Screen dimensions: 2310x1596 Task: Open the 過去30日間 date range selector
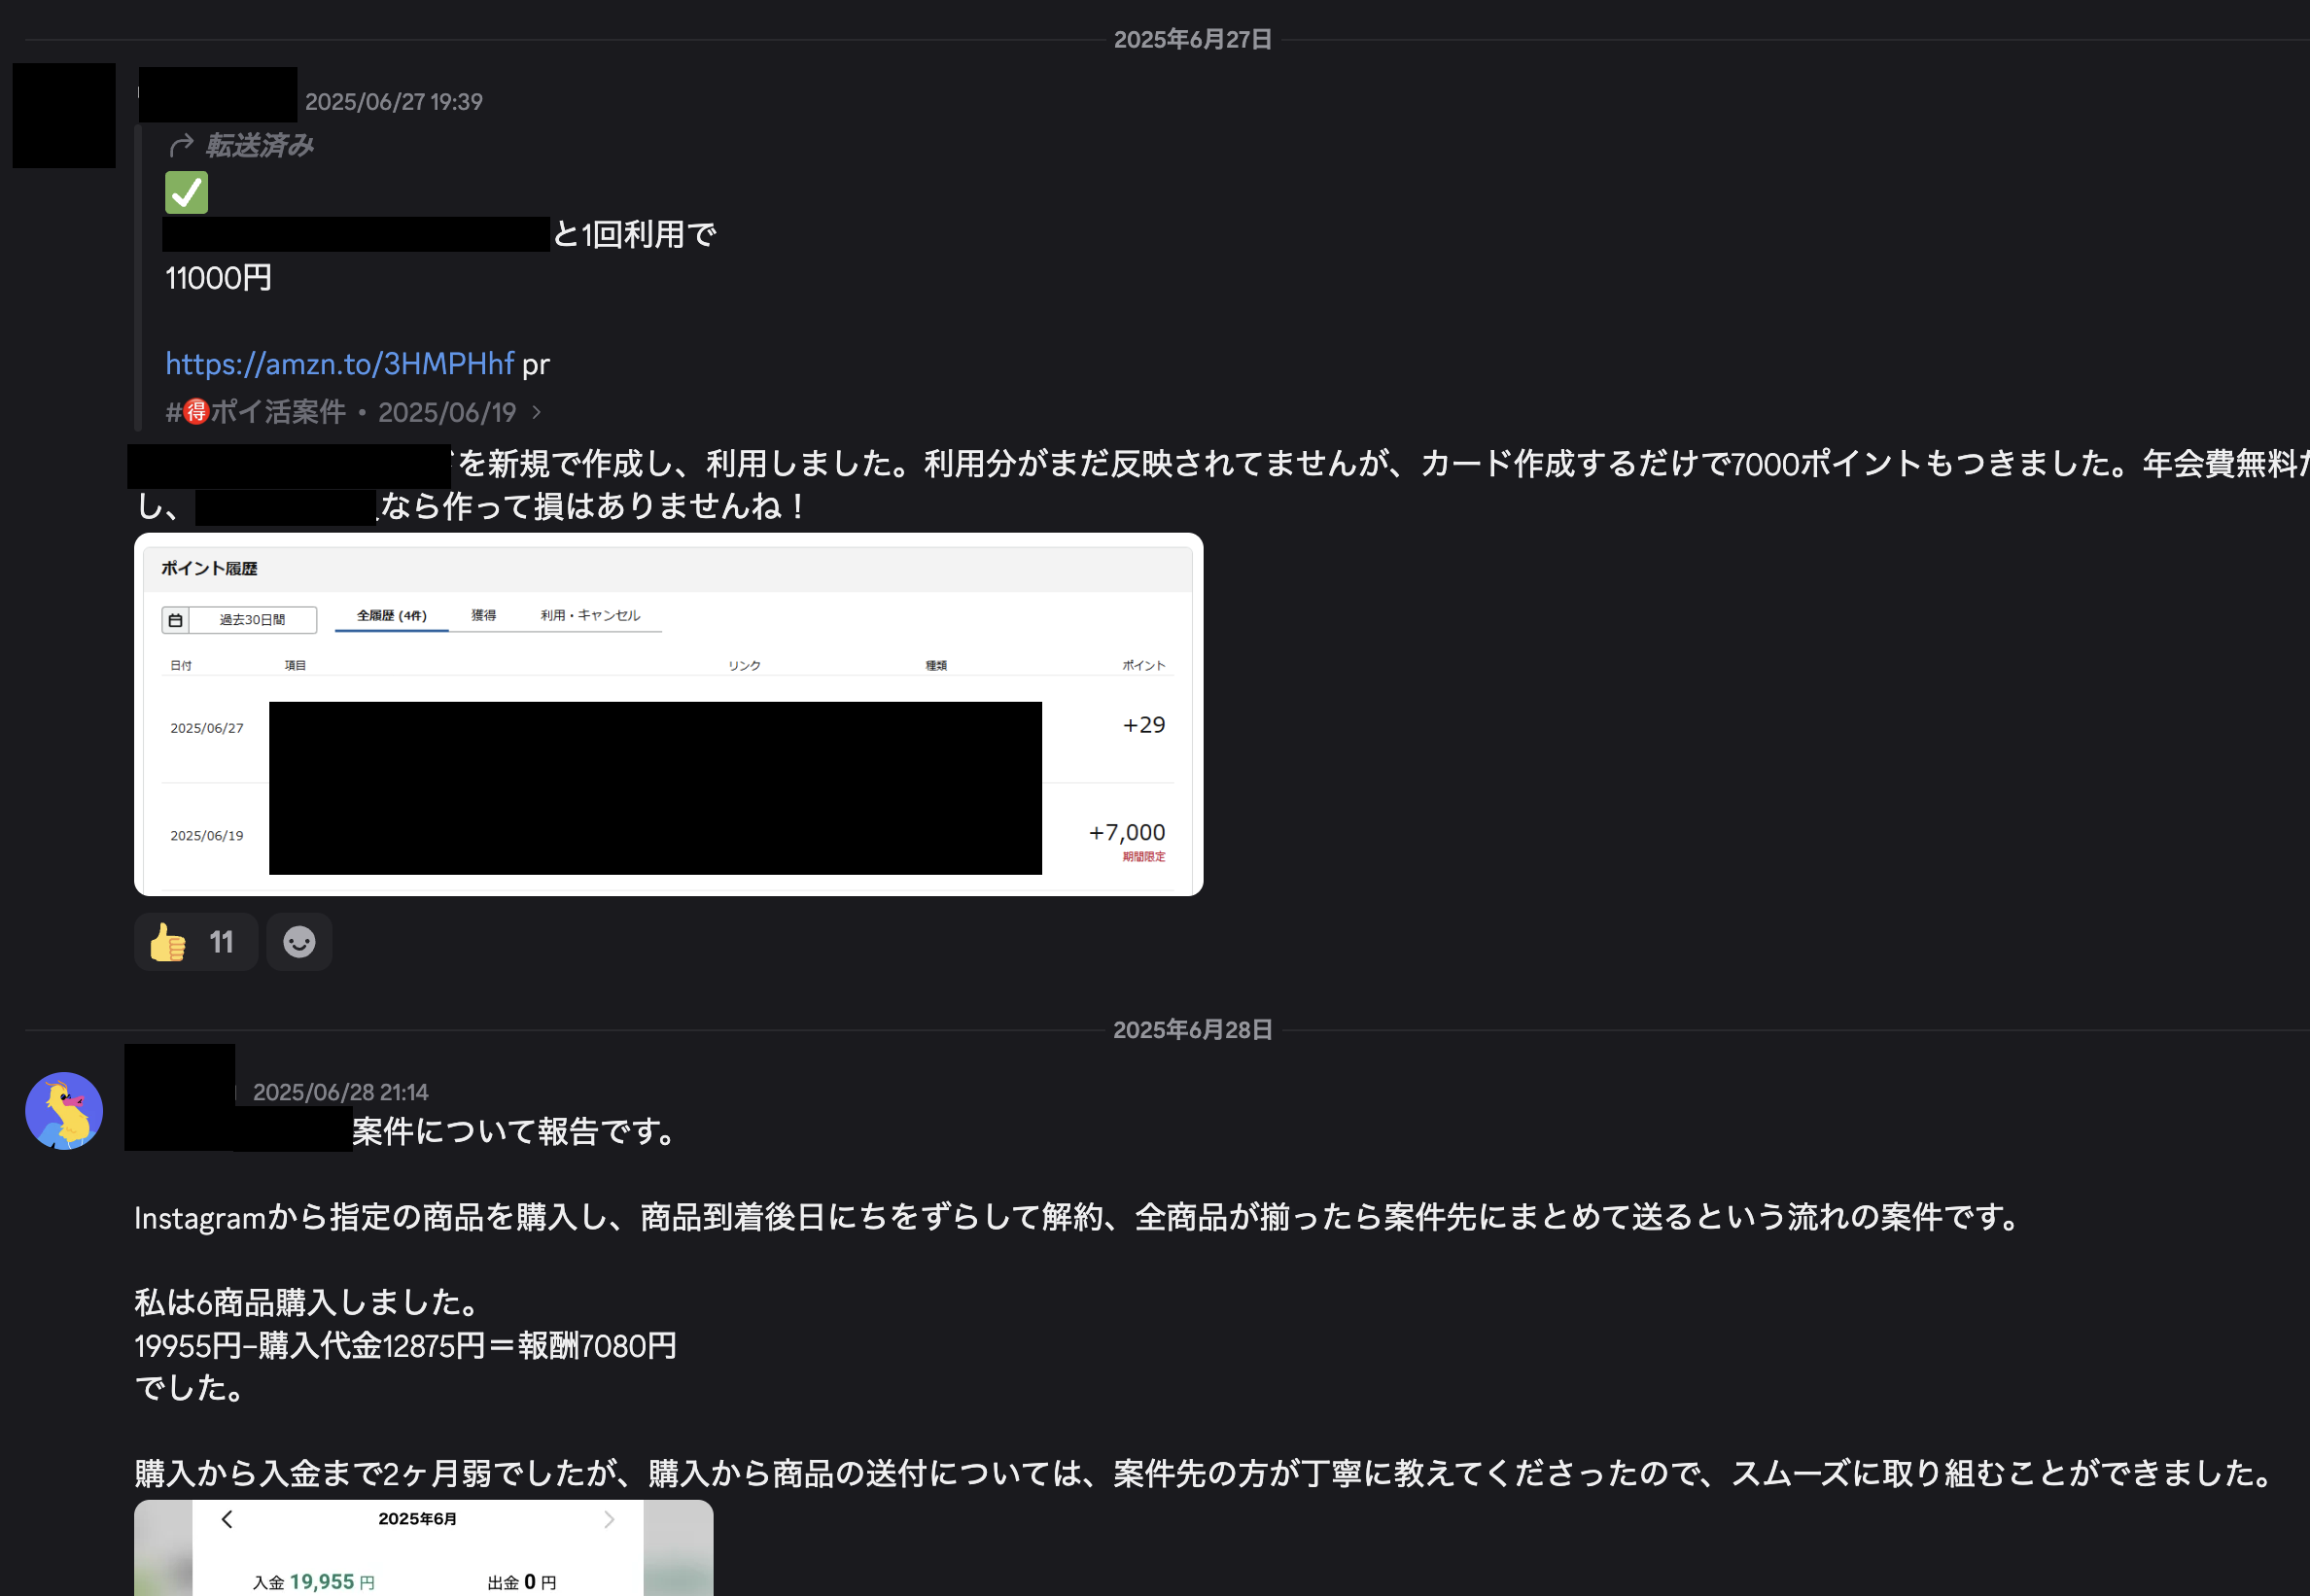pos(252,619)
